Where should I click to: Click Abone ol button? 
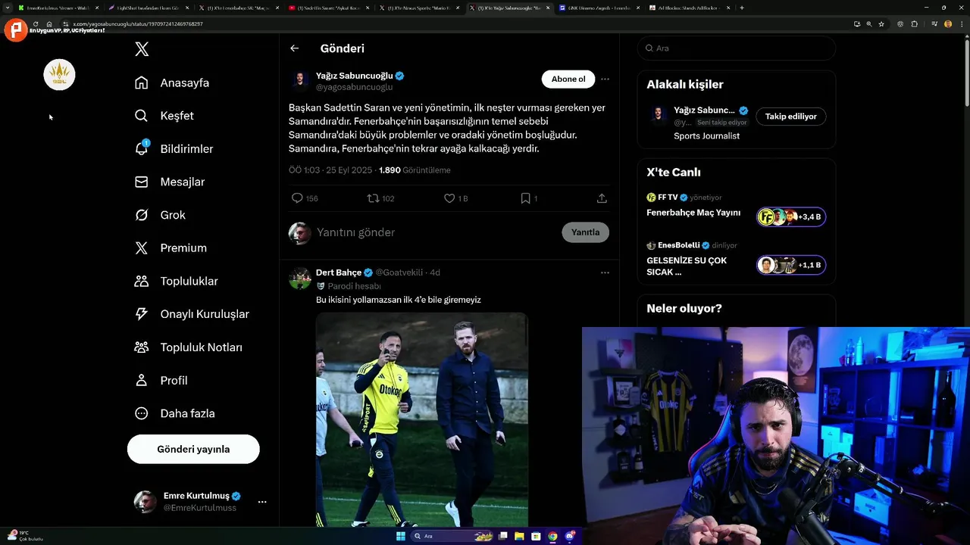568,79
